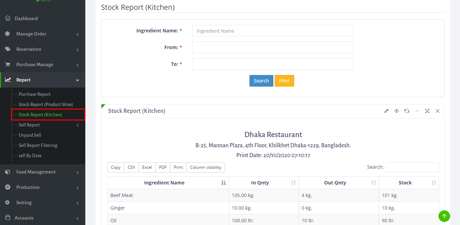Open the Column visibility dropdown
Screen dimensions: 460x225
pyautogui.click(x=205, y=167)
